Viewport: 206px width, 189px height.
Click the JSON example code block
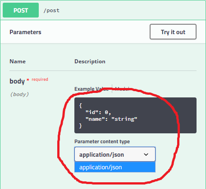click(x=135, y=115)
